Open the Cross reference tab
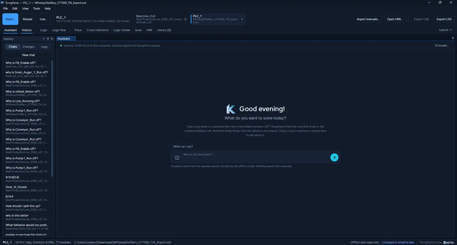 [98, 30]
